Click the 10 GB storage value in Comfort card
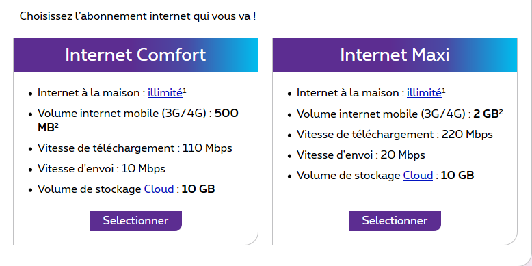532x266 pixels. tap(198, 189)
